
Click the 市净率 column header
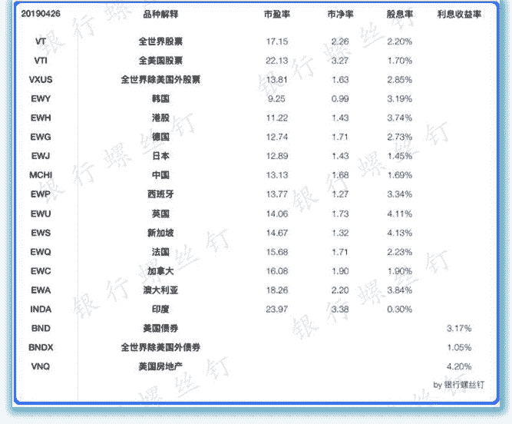click(x=339, y=15)
